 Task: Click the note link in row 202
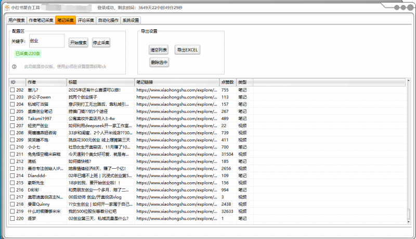click(177, 90)
